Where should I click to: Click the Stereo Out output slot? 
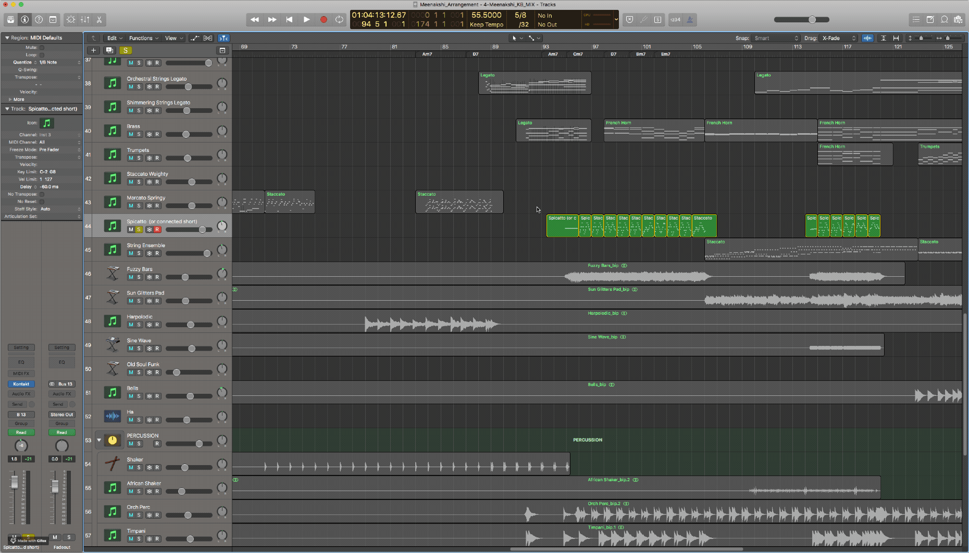pos(61,415)
